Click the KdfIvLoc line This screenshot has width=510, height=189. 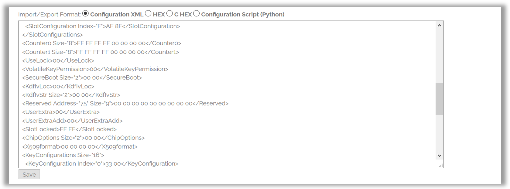[x=58, y=86]
